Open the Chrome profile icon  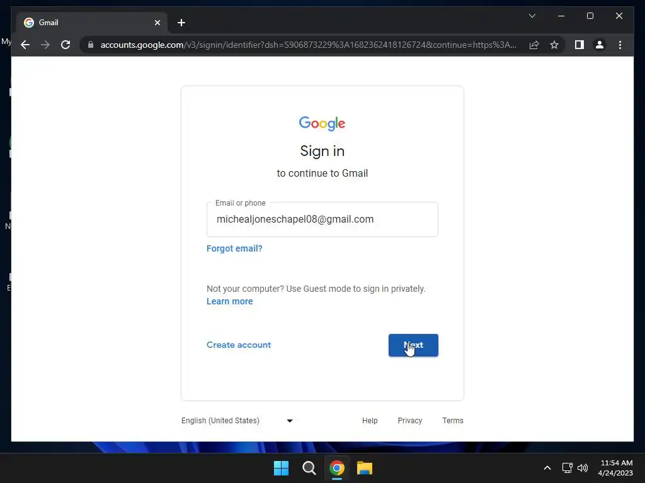(600, 45)
